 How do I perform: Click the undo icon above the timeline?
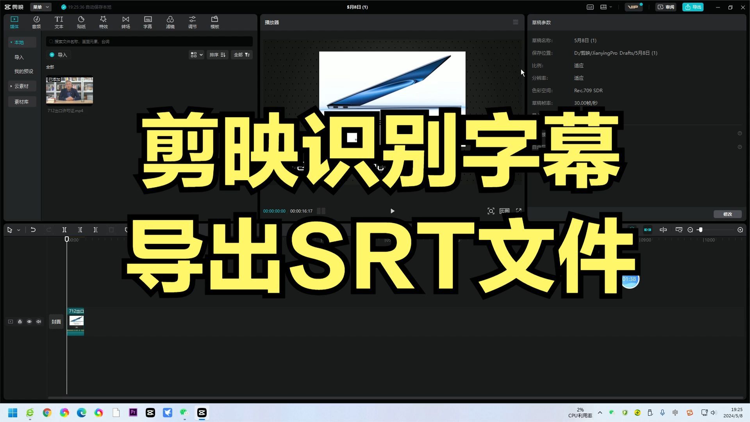tap(33, 230)
